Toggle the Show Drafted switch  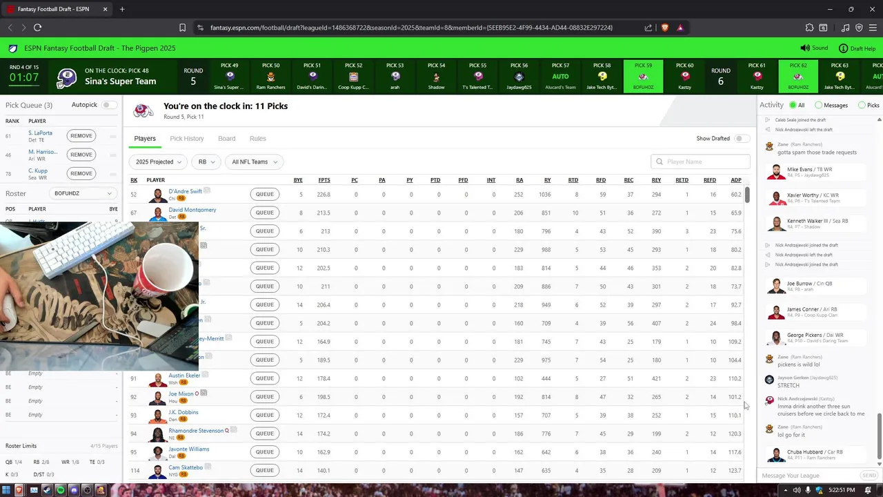tap(742, 139)
